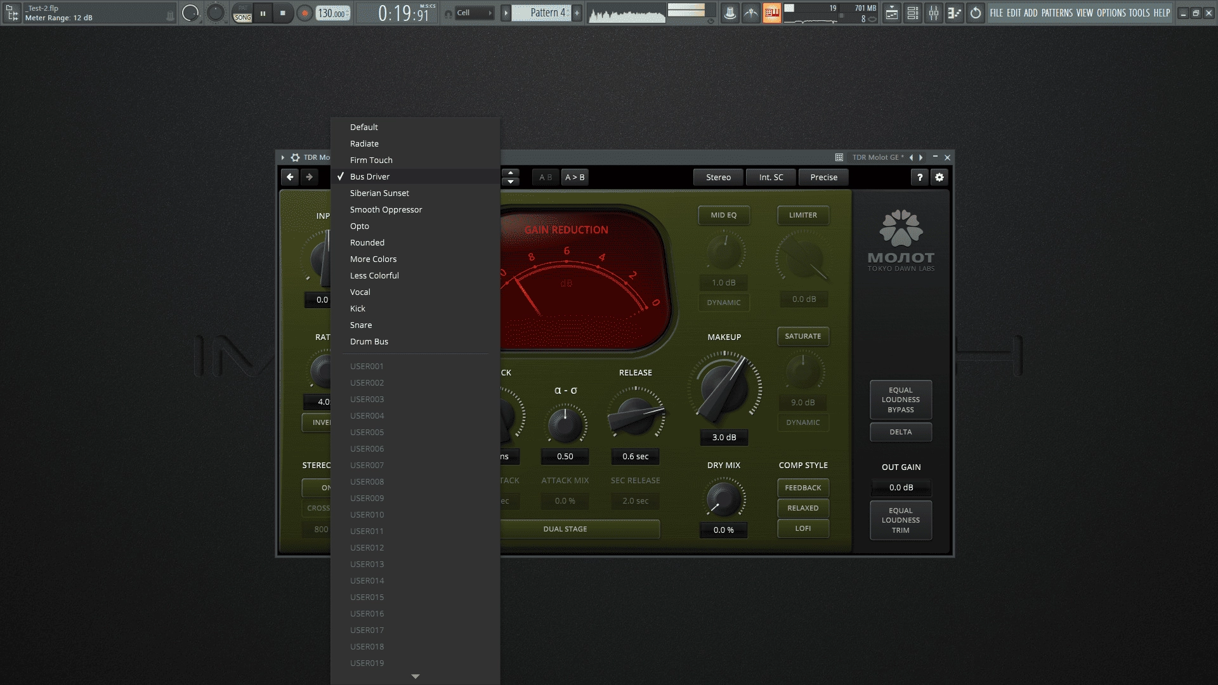Open the Int. SC sidechain dropdown
The height and width of the screenshot is (685, 1218).
click(771, 178)
